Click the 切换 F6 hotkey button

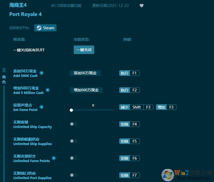129,158
